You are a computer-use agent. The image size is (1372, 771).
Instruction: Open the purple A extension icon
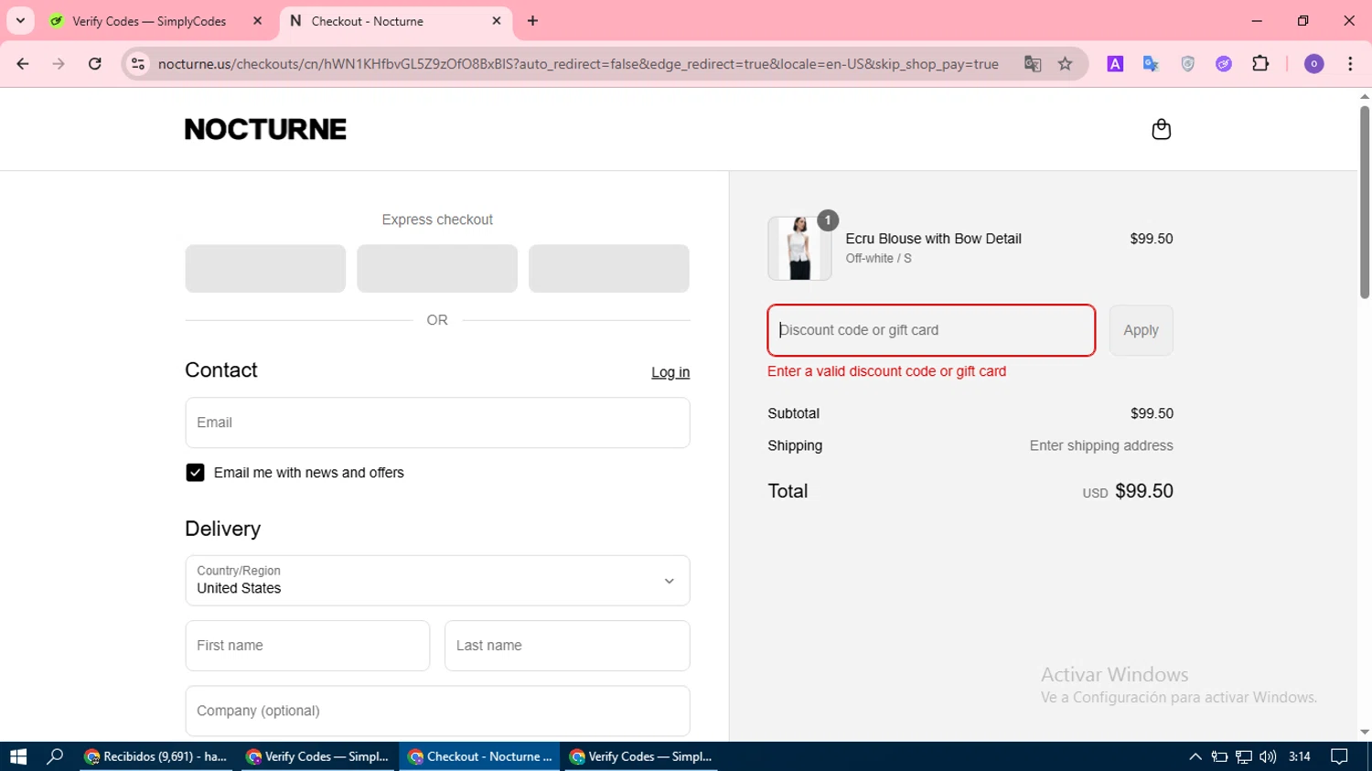1115,64
